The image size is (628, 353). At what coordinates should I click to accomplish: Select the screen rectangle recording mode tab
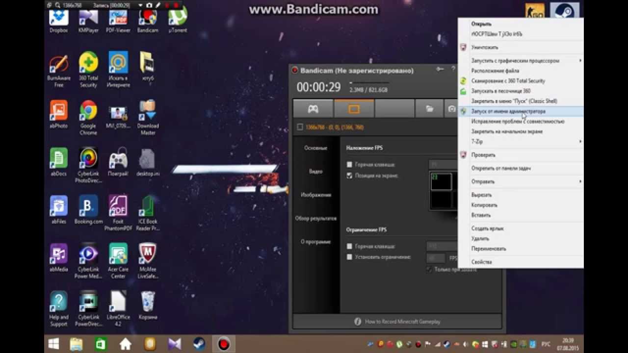354,109
